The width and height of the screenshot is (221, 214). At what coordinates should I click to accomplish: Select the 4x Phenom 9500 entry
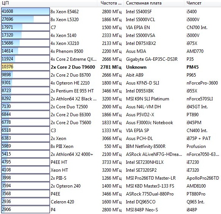click(110, 51)
